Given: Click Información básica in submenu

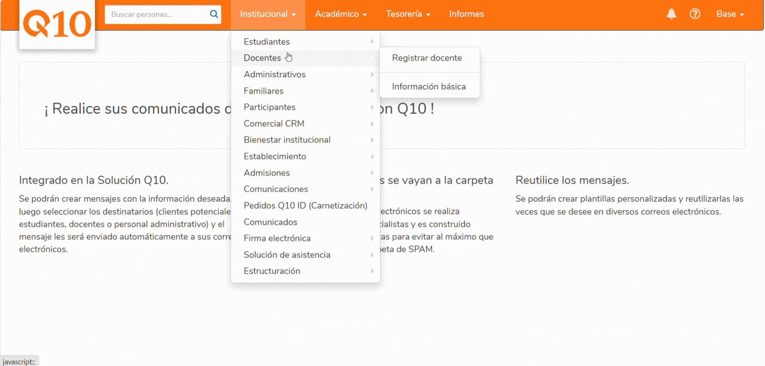Looking at the screenshot, I should (x=430, y=87).
